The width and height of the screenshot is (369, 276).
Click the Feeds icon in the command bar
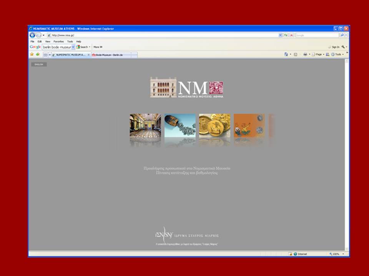[296, 54]
